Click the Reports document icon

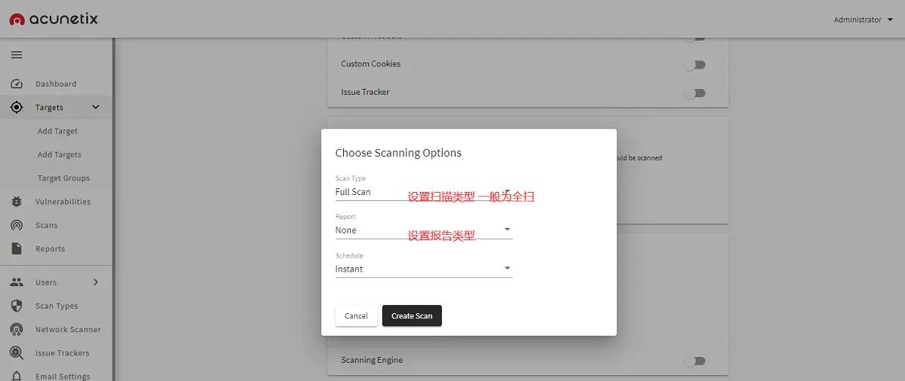tap(17, 248)
